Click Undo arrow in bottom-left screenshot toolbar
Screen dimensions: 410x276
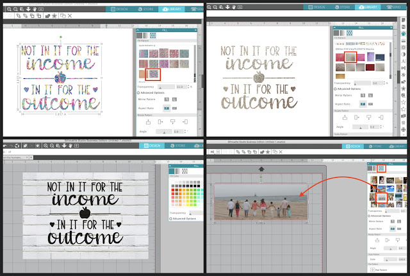point(5,146)
